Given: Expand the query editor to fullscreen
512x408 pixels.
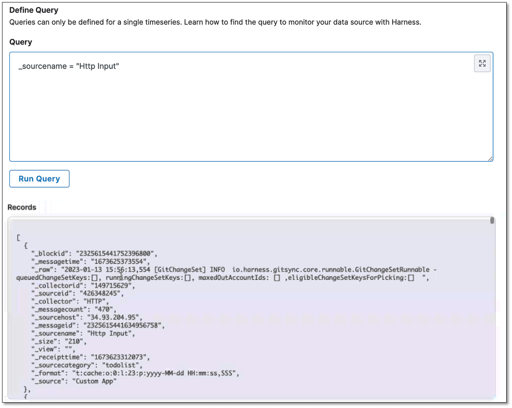Looking at the screenshot, I should [482, 63].
